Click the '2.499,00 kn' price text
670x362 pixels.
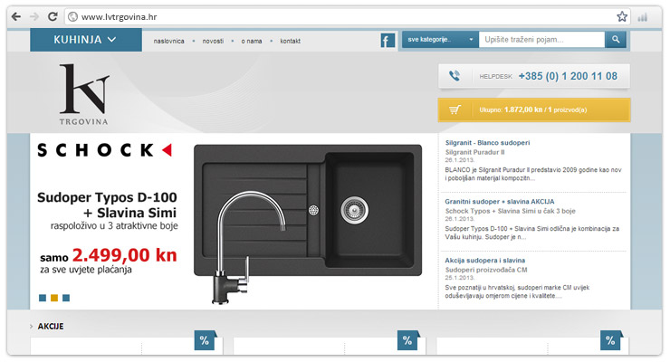124,255
